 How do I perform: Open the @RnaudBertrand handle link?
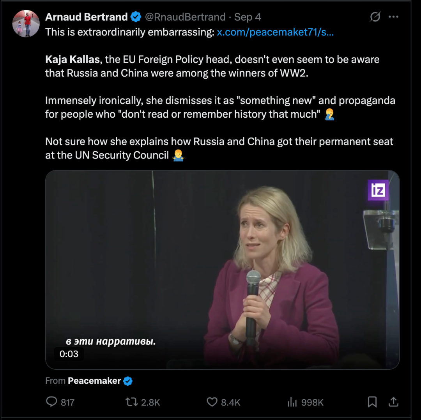coord(185,17)
